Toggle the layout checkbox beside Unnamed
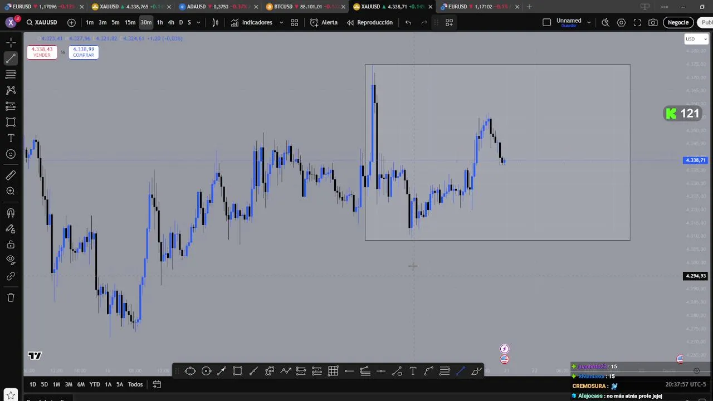This screenshot has height=401, width=713. point(546,22)
